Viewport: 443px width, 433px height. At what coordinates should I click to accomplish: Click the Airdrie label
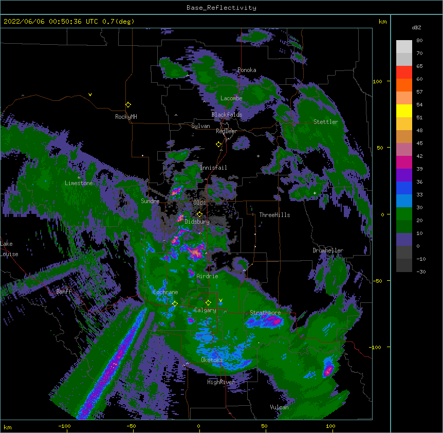(207, 276)
